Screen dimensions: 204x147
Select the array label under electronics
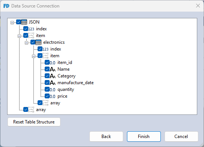55,103
